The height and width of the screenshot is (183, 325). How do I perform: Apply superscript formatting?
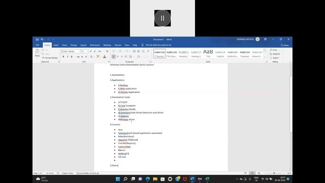coord(86,56)
